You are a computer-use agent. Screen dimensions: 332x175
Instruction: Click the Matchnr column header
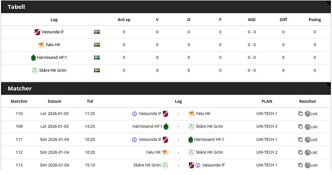[x=19, y=101]
